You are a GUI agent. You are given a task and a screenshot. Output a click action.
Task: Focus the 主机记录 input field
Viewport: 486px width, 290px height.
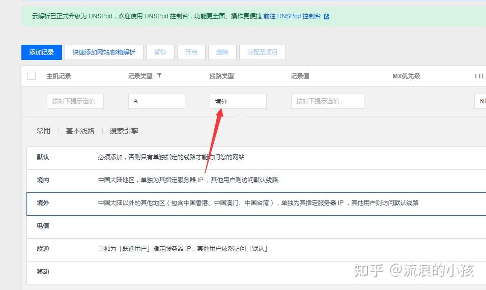coord(75,101)
